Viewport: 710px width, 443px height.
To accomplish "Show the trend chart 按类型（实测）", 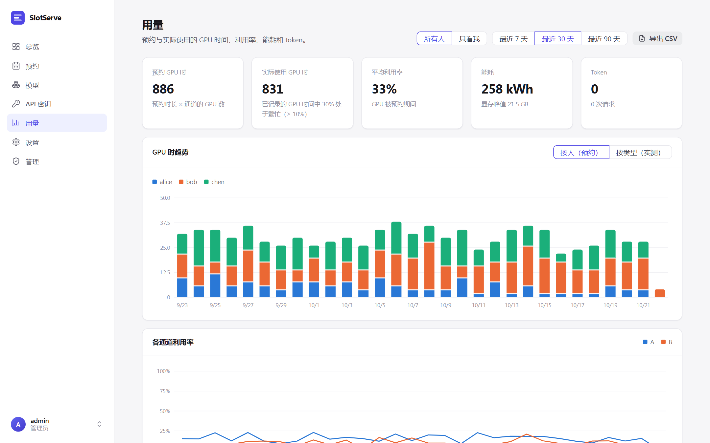I will (x=640, y=152).
